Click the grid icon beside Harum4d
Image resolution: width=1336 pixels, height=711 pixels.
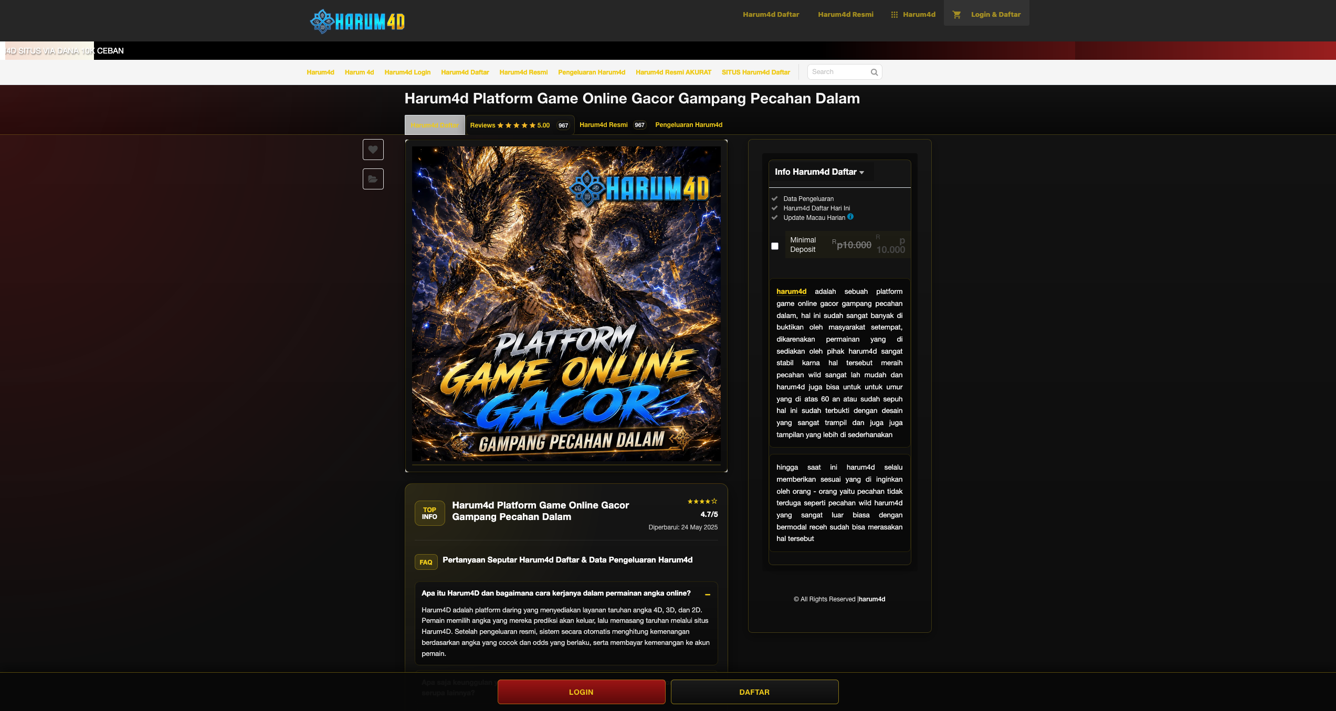click(x=895, y=15)
